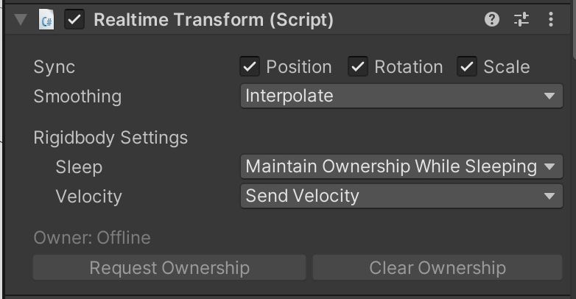Open the Smoothing Interpolate dropdown
576x299 pixels.
point(401,96)
